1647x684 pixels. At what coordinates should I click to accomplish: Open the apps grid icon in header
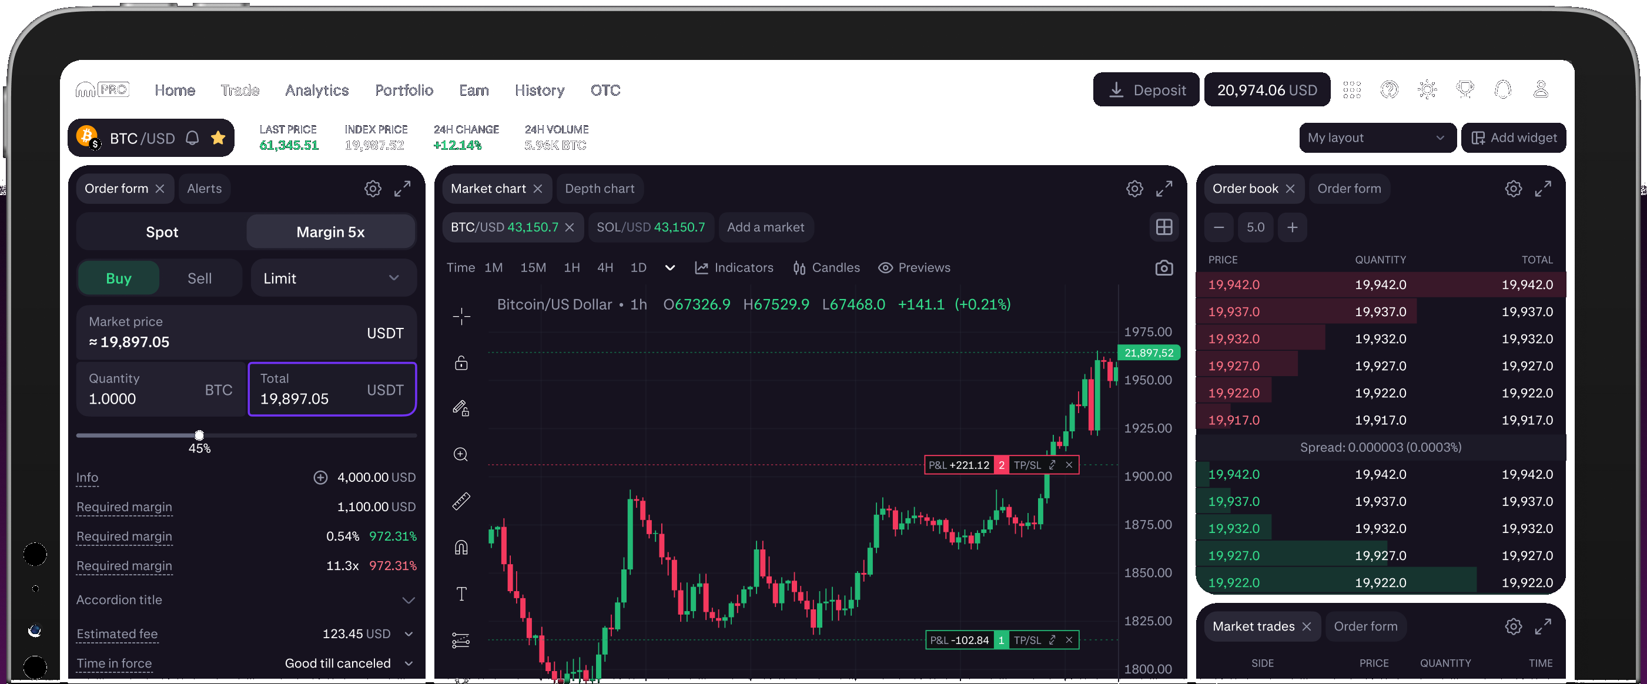(1351, 90)
